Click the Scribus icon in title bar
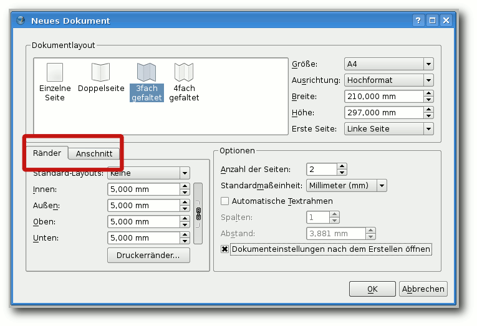 [x=21, y=21]
